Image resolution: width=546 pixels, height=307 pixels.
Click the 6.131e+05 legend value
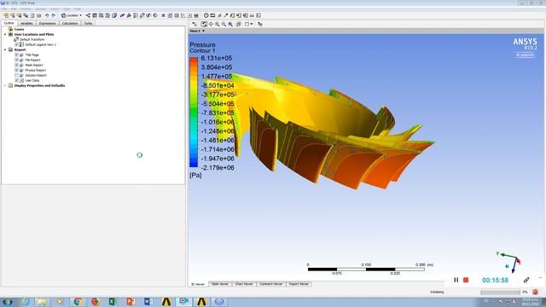click(216, 58)
